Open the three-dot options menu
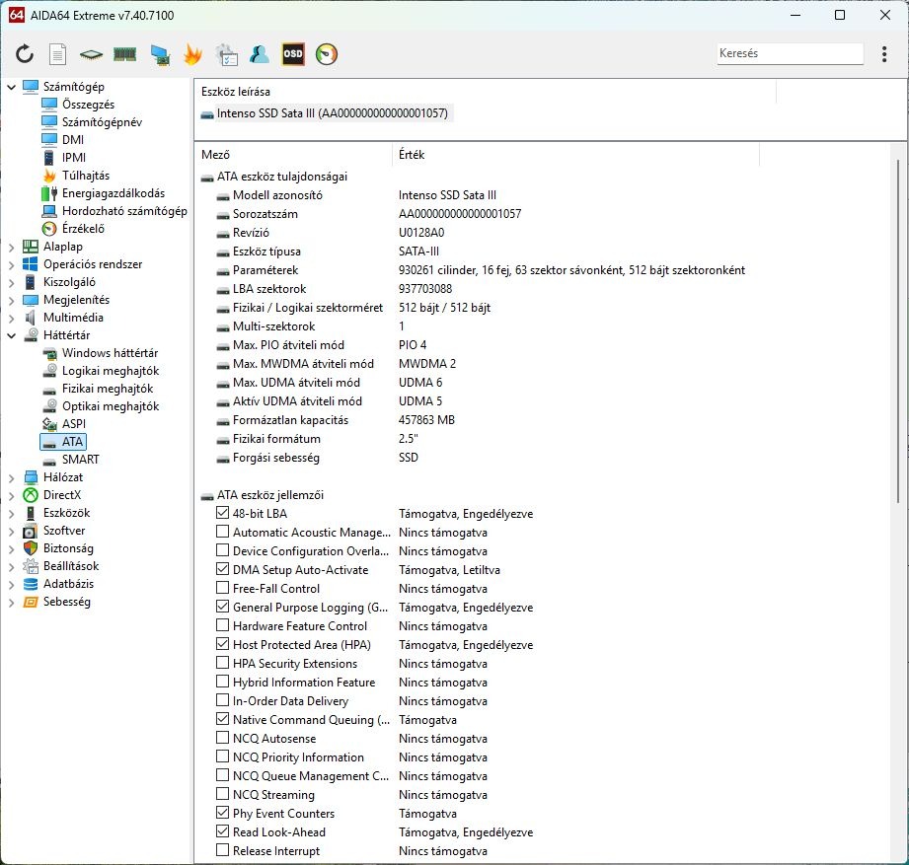The width and height of the screenshot is (909, 865). pos(884,54)
